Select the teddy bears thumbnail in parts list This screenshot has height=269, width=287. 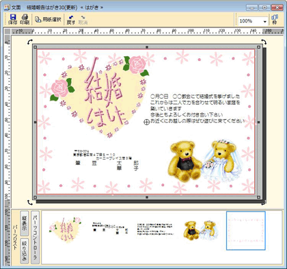[200, 230]
